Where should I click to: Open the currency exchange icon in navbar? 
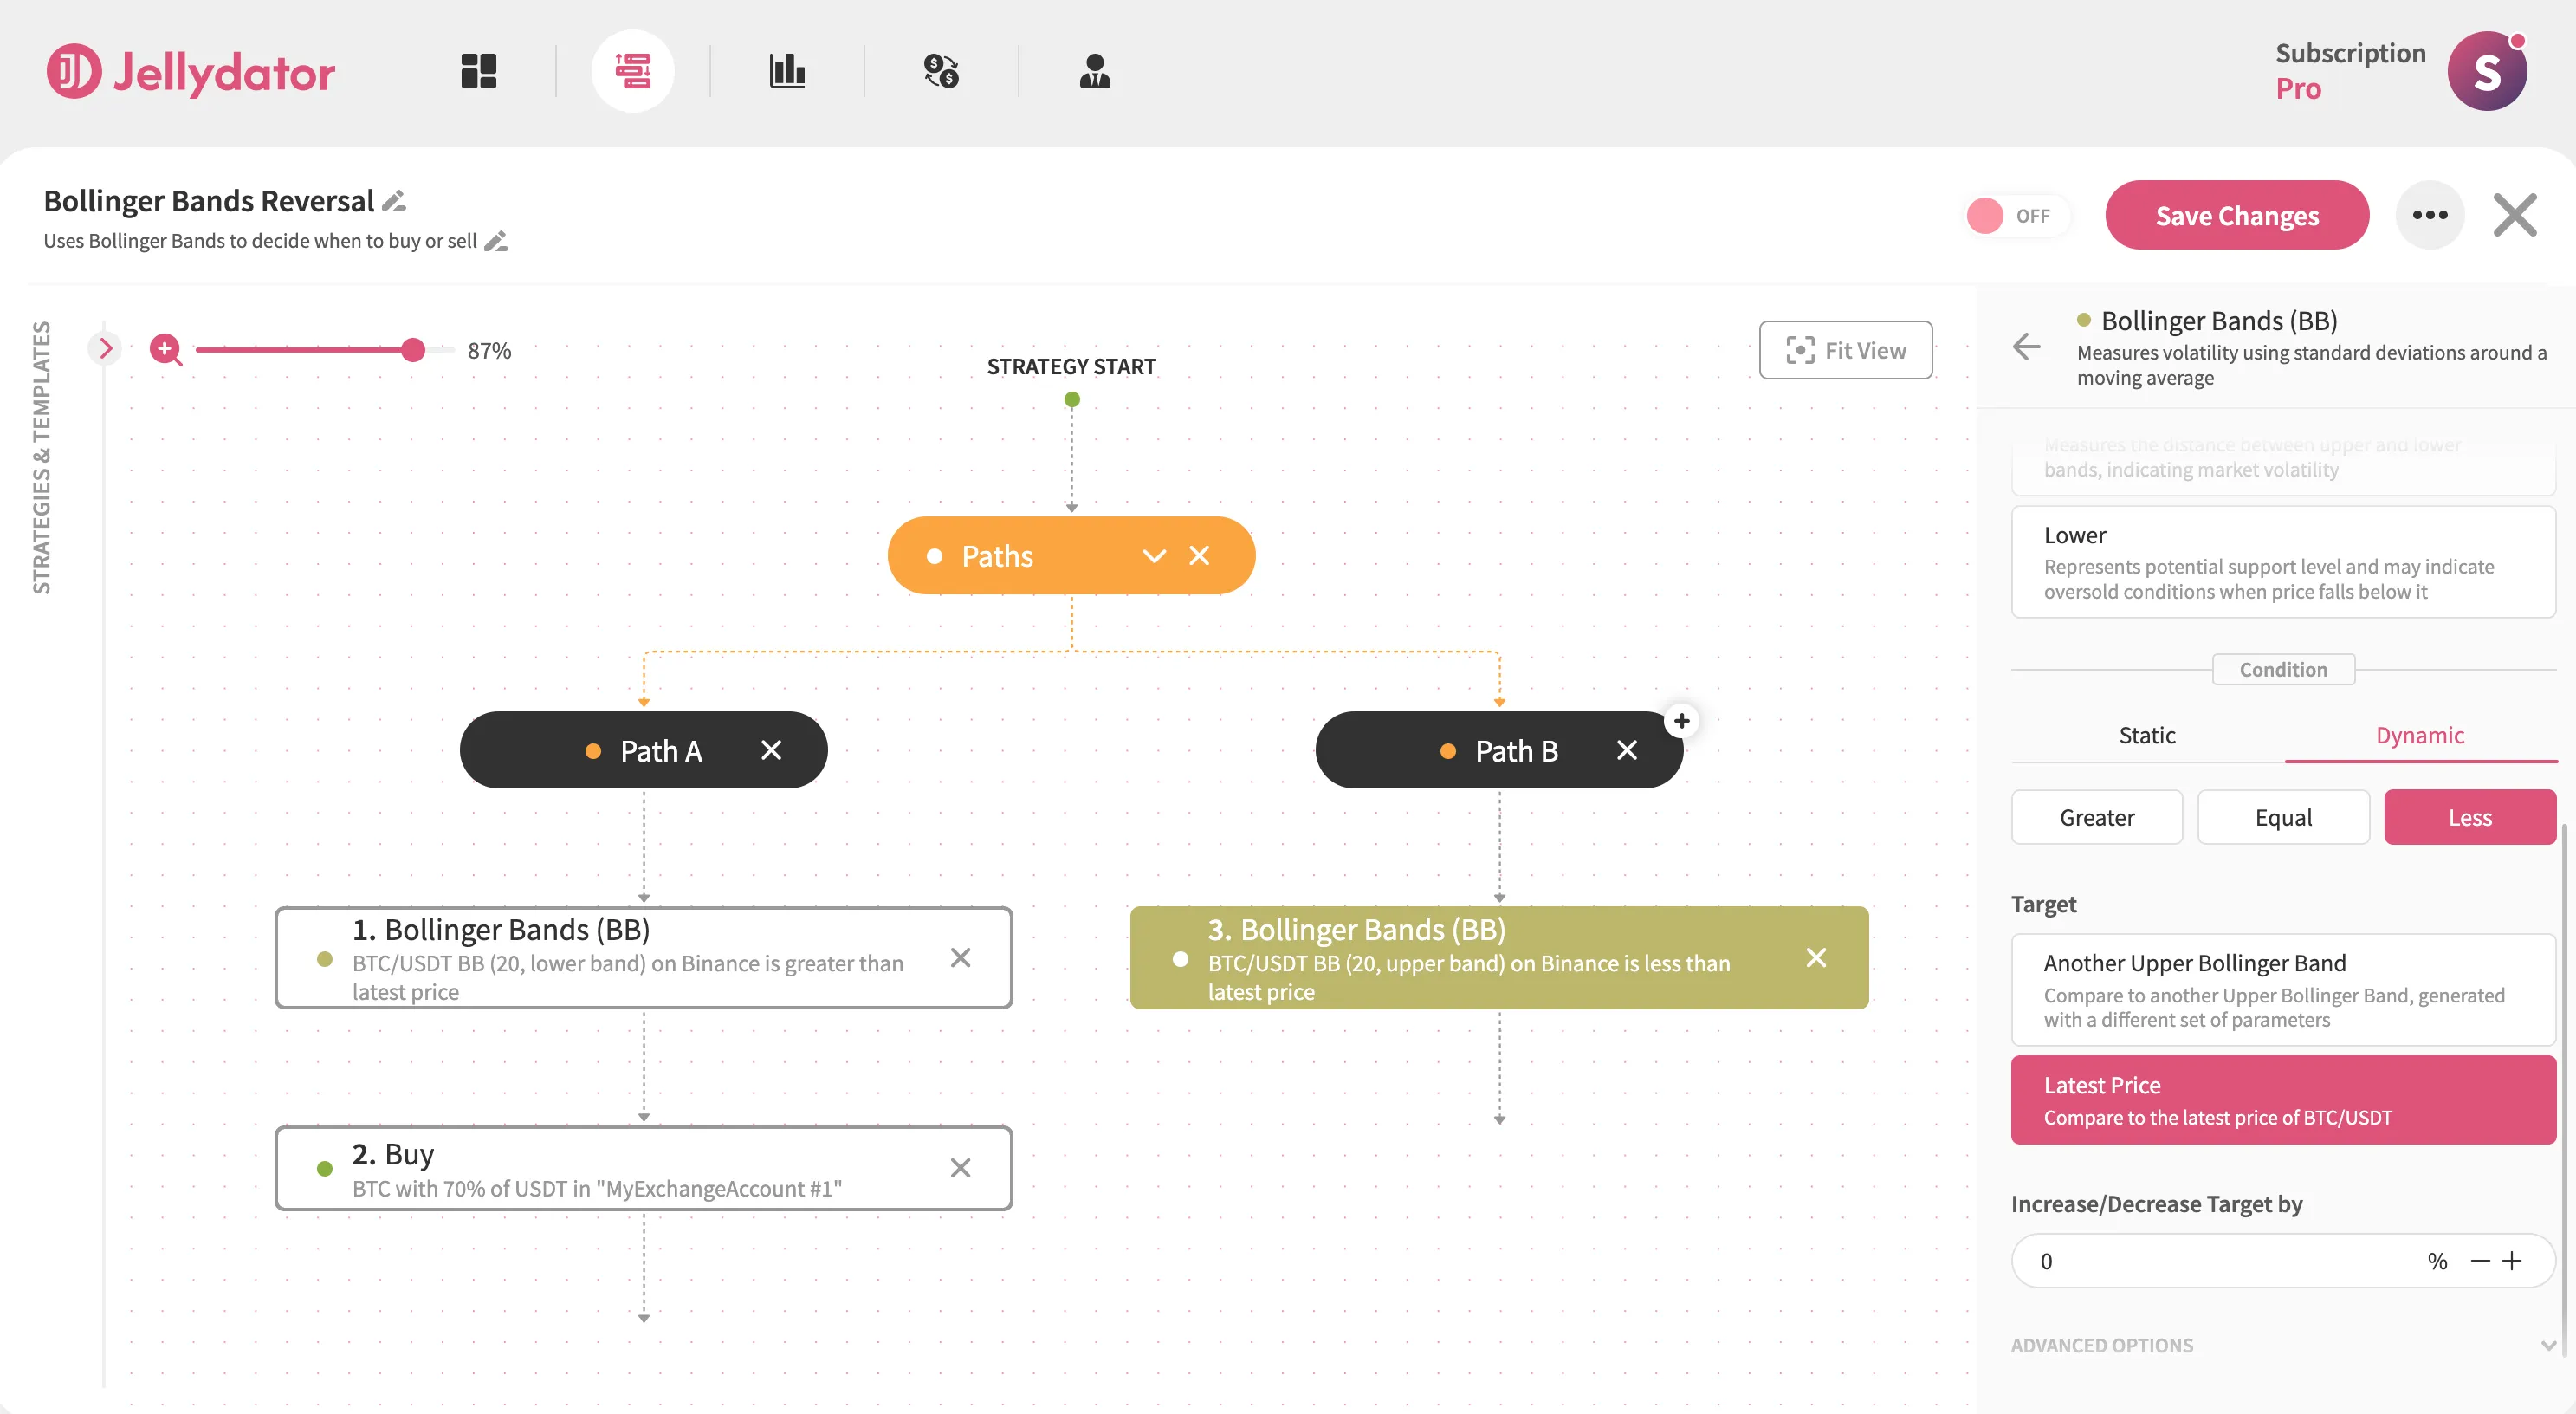[941, 71]
